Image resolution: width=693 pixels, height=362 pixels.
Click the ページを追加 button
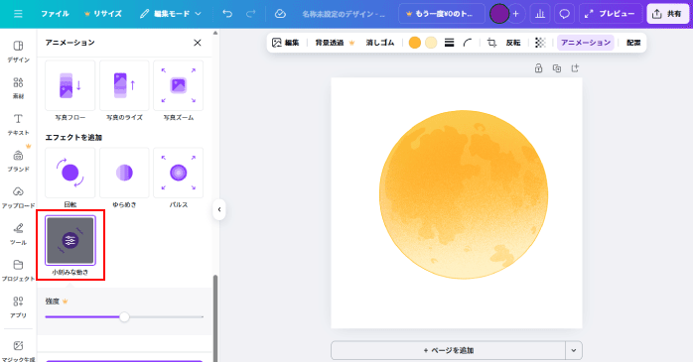tap(448, 350)
